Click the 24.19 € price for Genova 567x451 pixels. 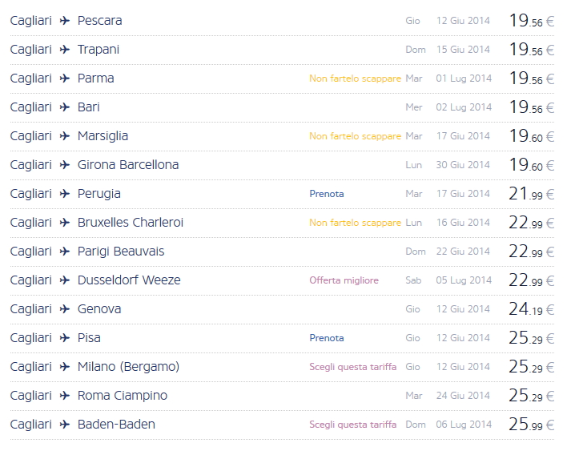[531, 309]
